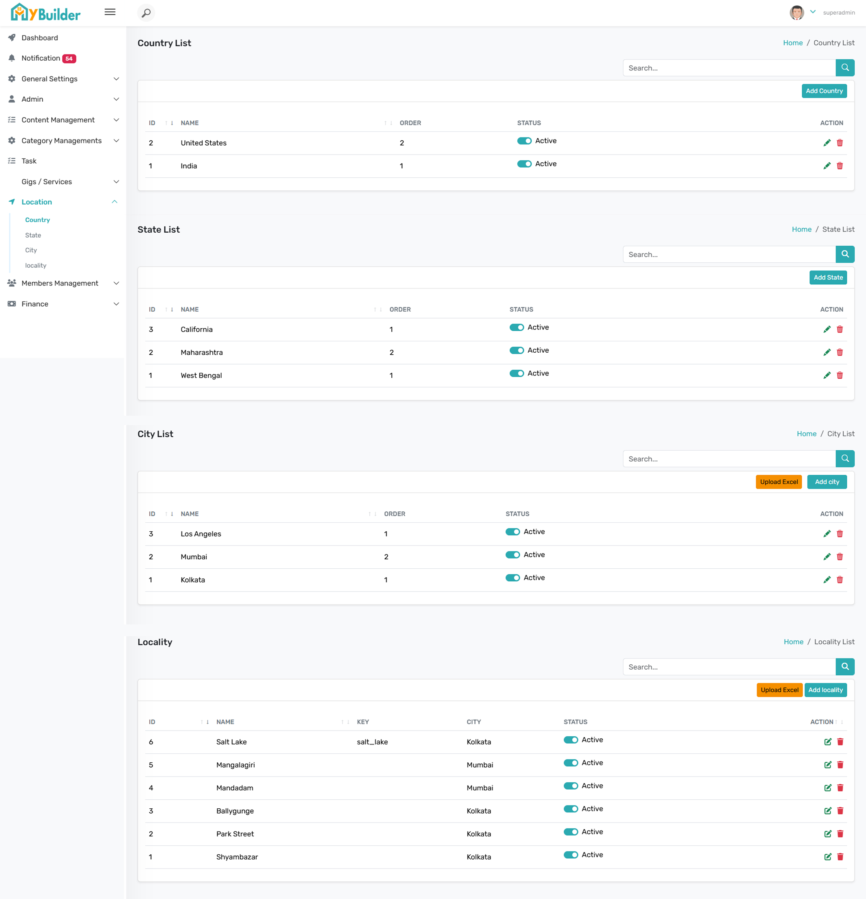Click the Add Country button
The image size is (866, 899).
click(x=824, y=91)
